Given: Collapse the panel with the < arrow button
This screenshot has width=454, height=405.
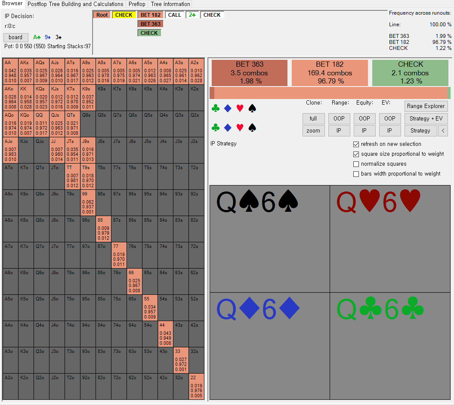Looking at the screenshot, I should pyautogui.click(x=443, y=131).
